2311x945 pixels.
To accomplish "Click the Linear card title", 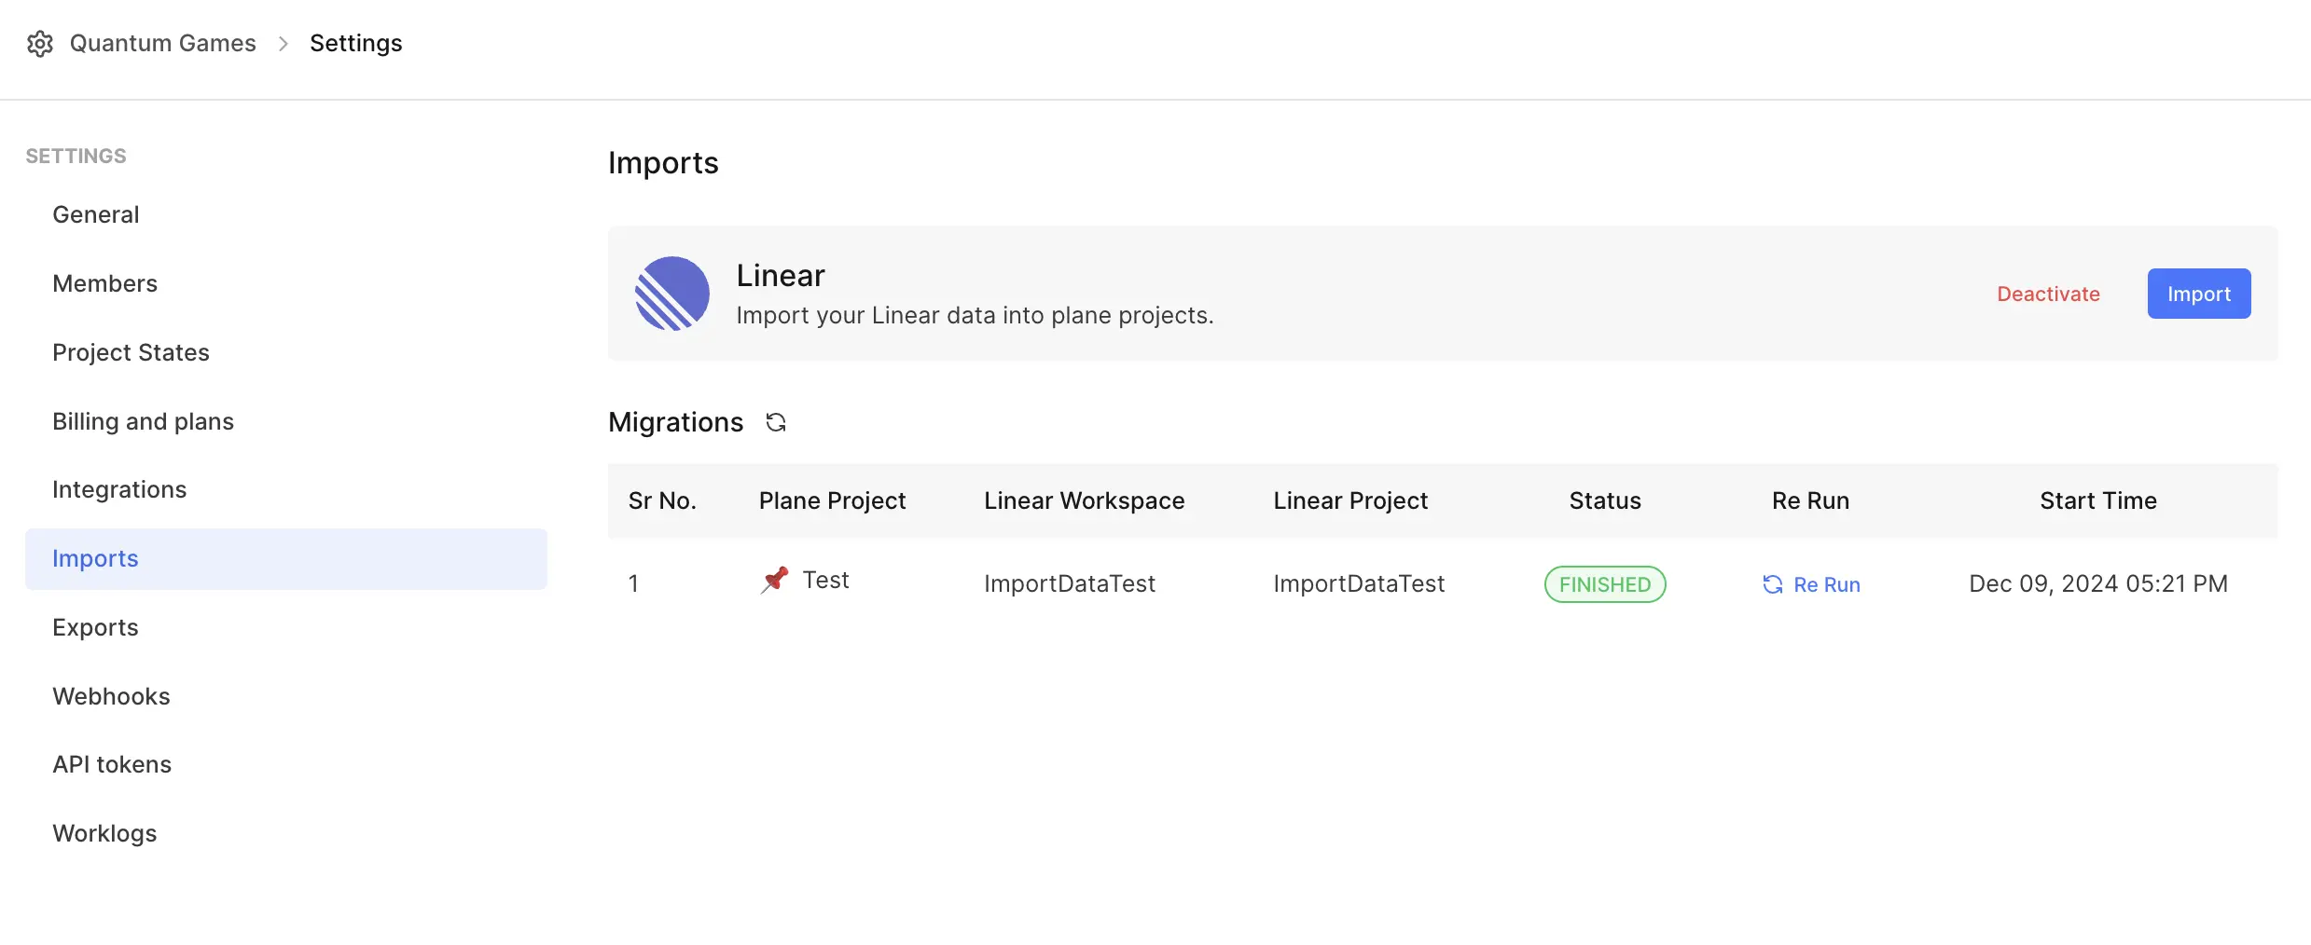I will (780, 276).
